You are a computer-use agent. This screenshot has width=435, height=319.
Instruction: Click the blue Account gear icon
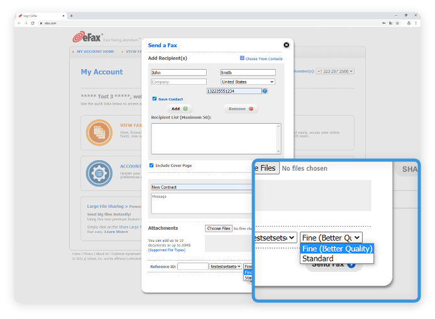(x=98, y=172)
